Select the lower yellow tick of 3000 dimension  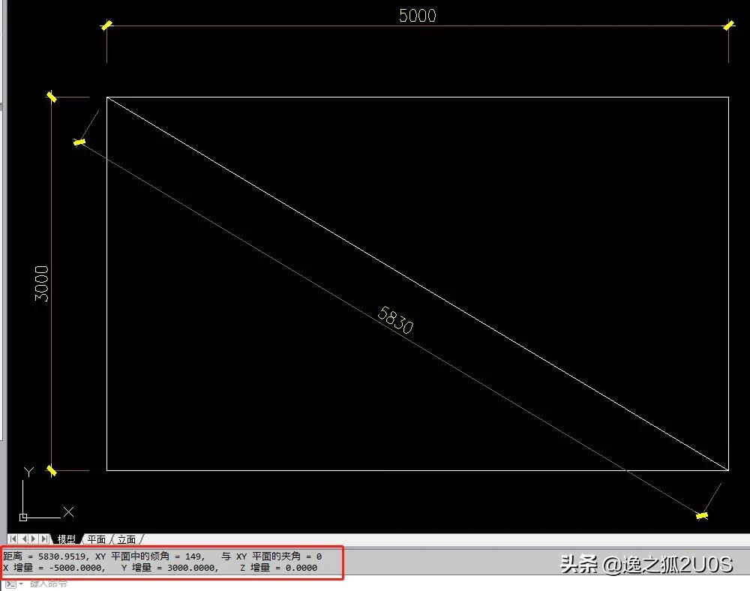pos(51,471)
